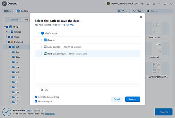Click the docx folder icon
This screenshot has height=118, width=175.
pyautogui.click(x=13, y=57)
